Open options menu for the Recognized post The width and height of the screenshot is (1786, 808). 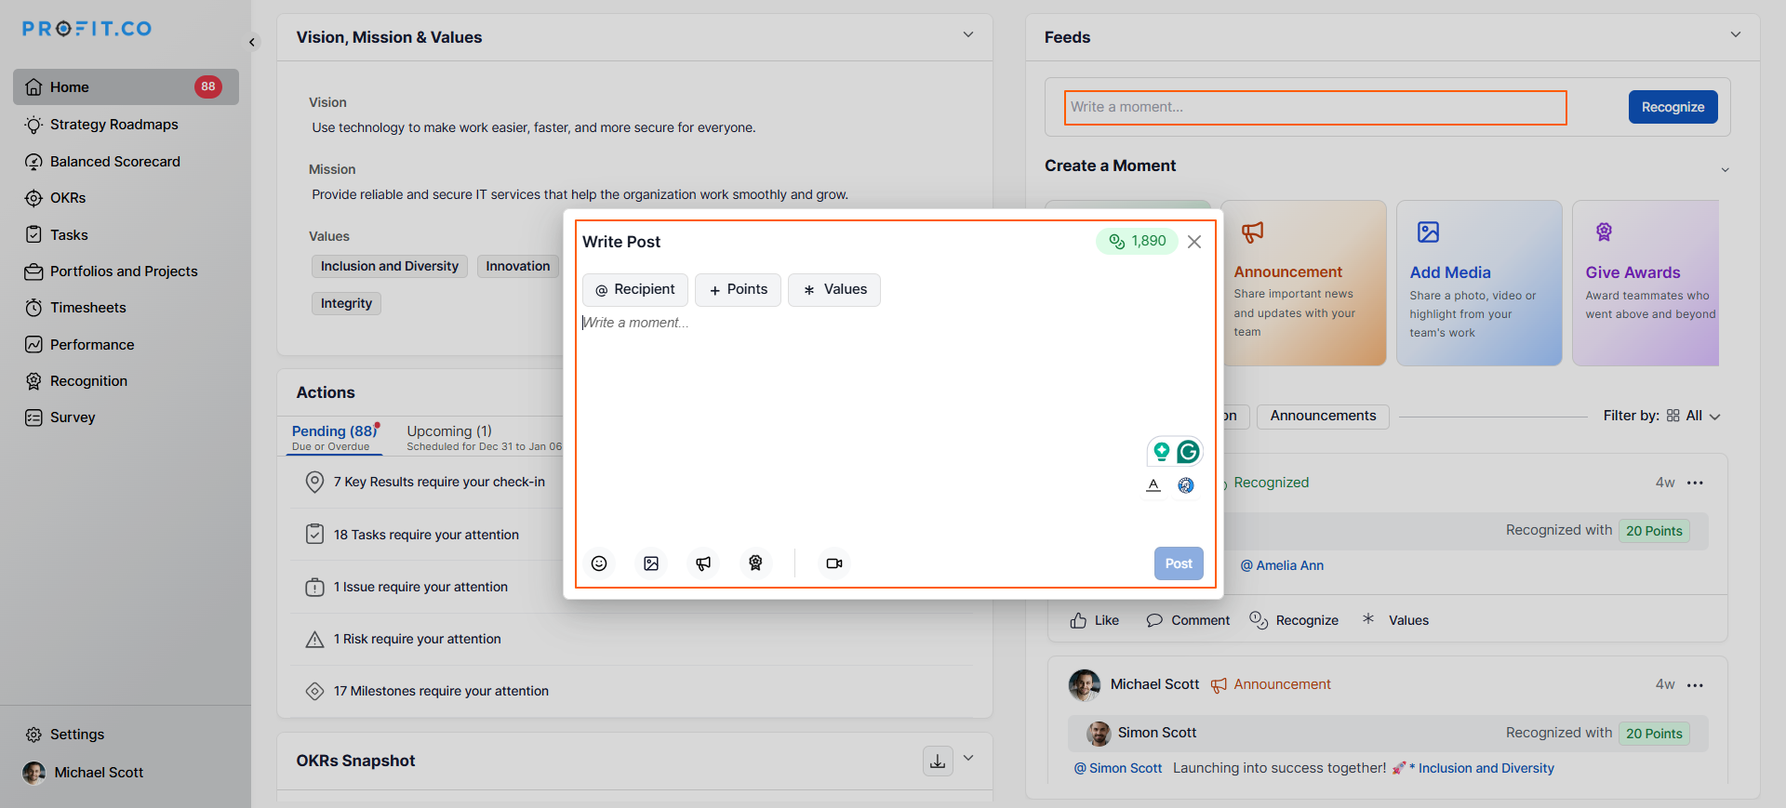(1695, 483)
